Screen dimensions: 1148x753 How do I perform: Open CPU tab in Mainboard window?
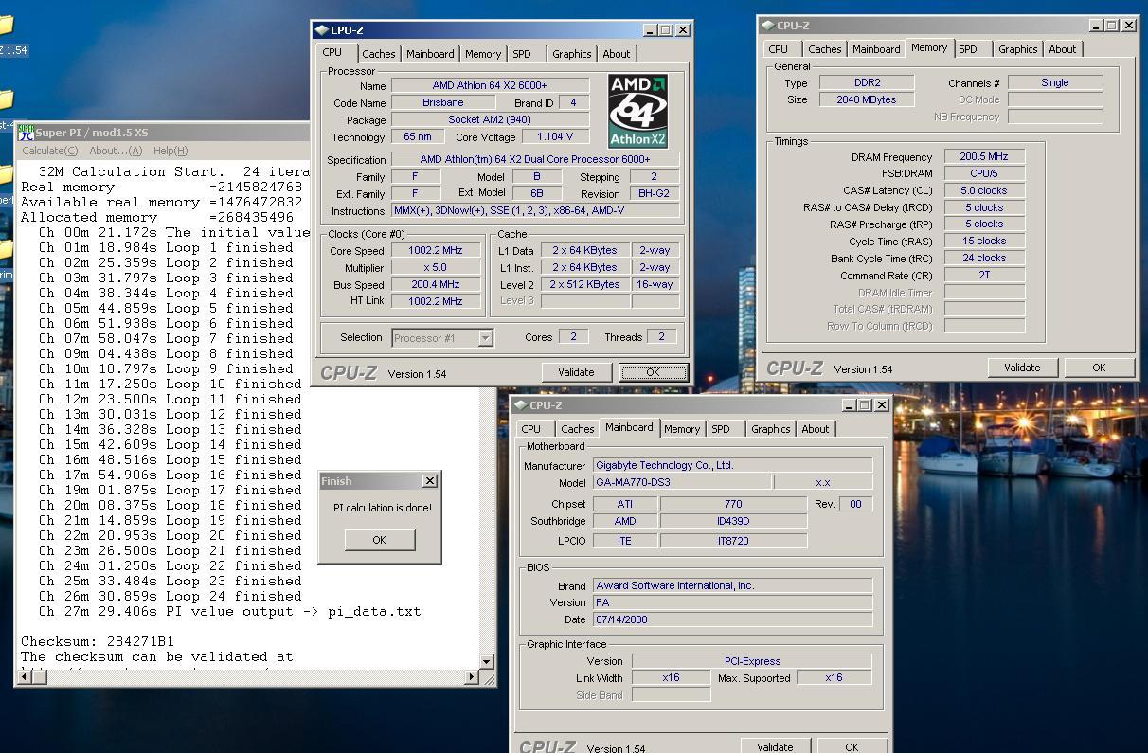(x=531, y=429)
